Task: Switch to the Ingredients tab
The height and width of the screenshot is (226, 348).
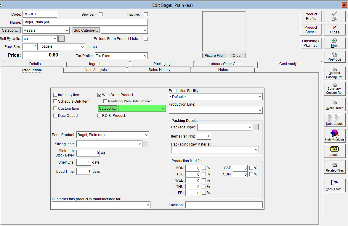Action: click(x=98, y=64)
